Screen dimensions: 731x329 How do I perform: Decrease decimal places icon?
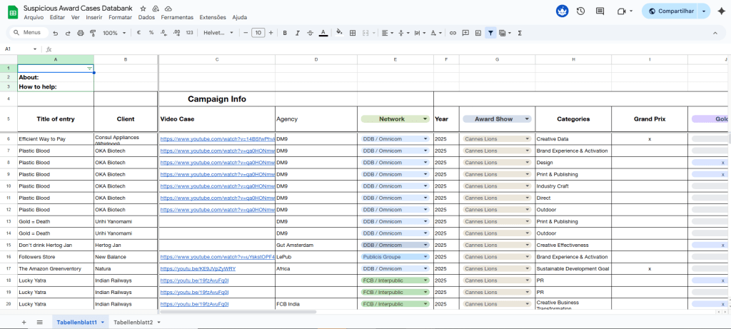pyautogui.click(x=163, y=33)
